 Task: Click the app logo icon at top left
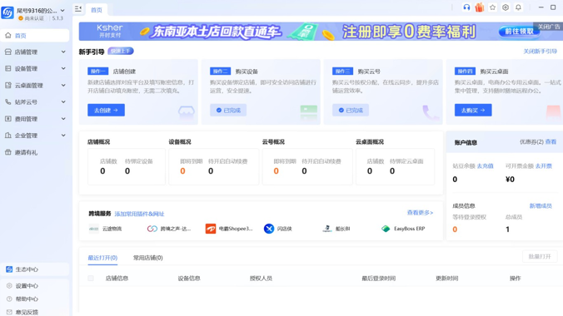7,12
